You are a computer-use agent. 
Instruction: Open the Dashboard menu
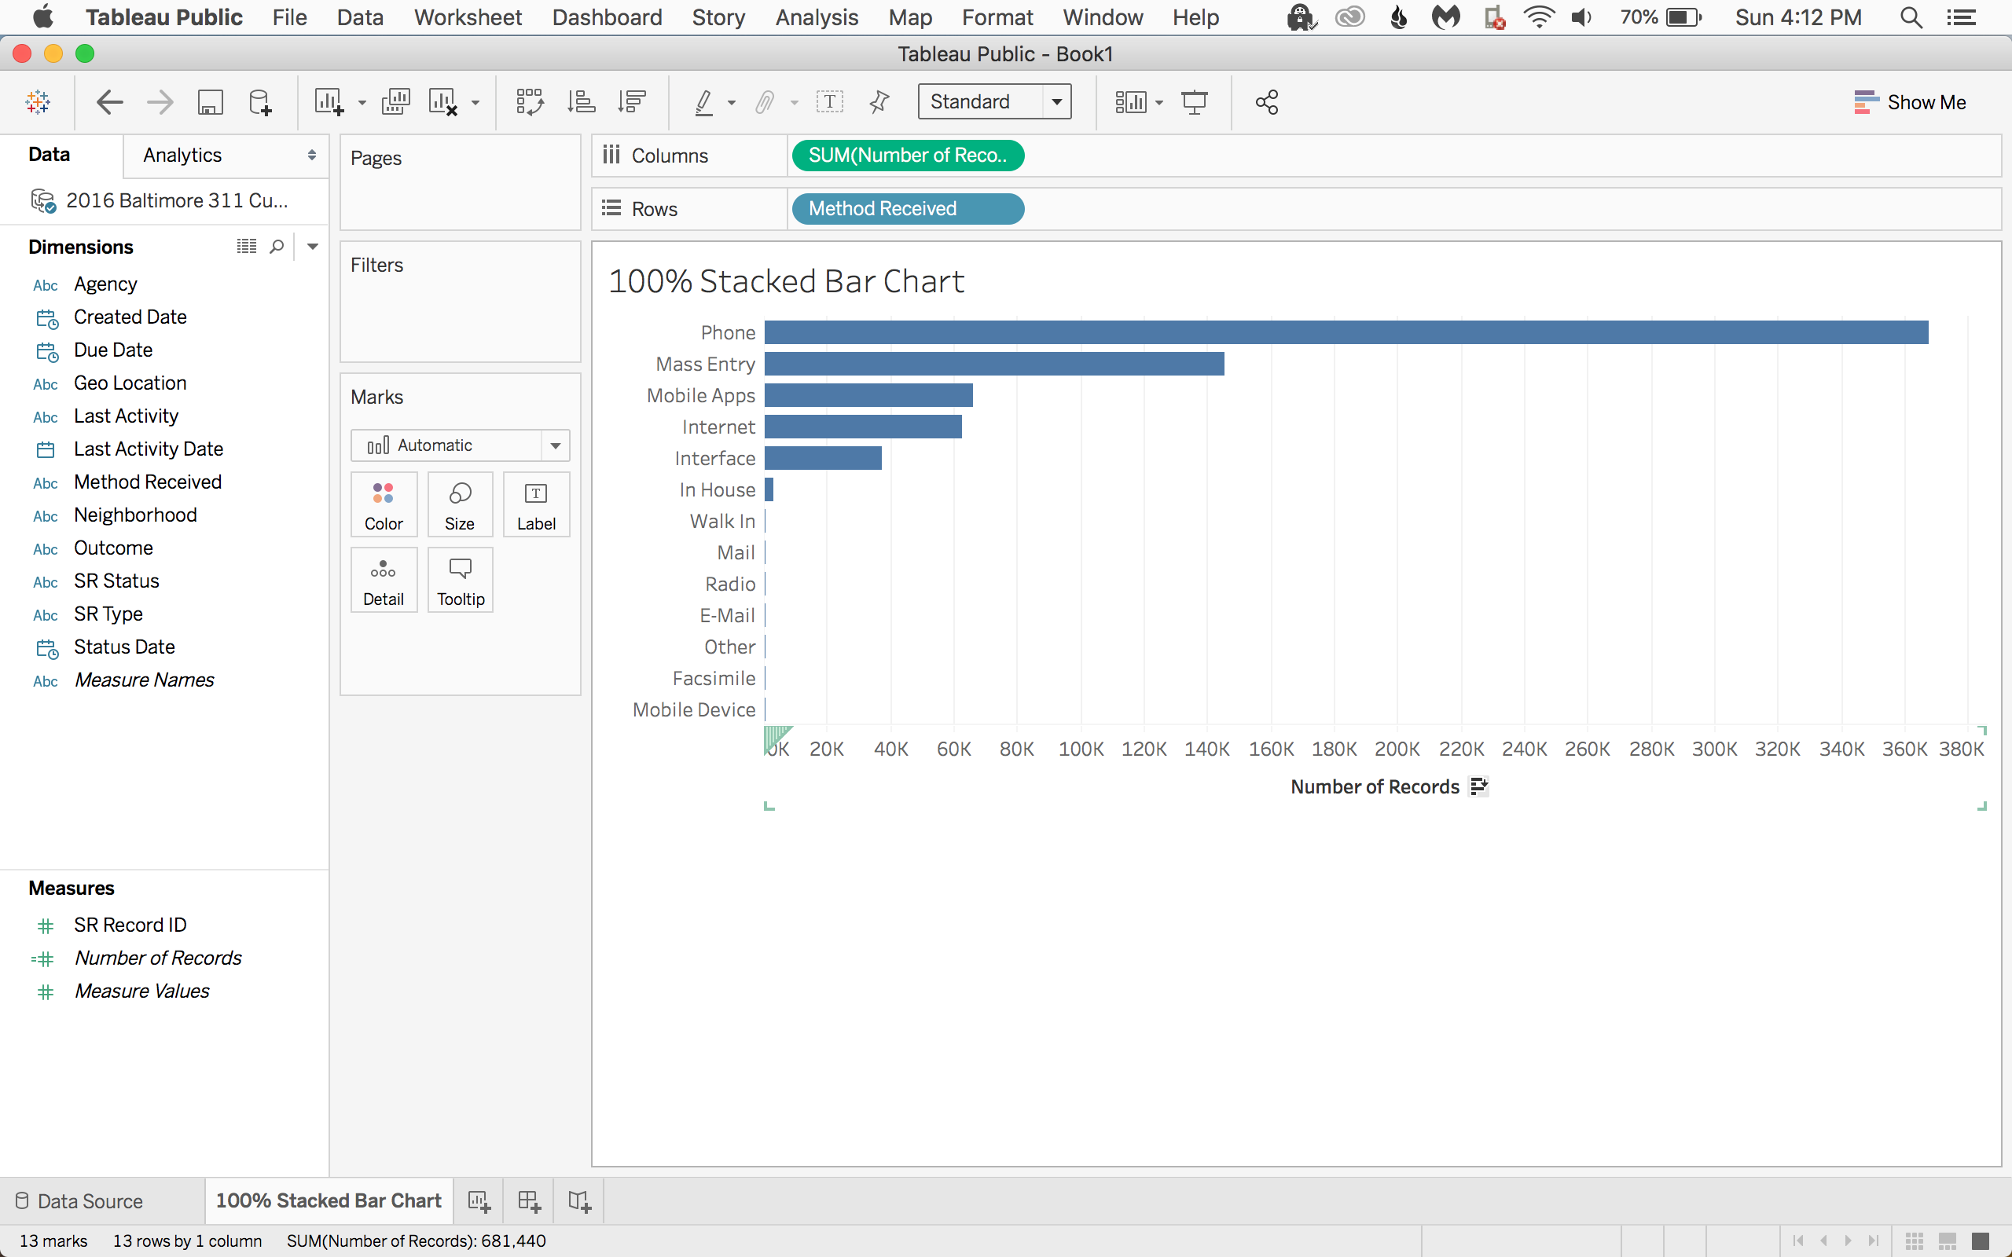click(607, 17)
